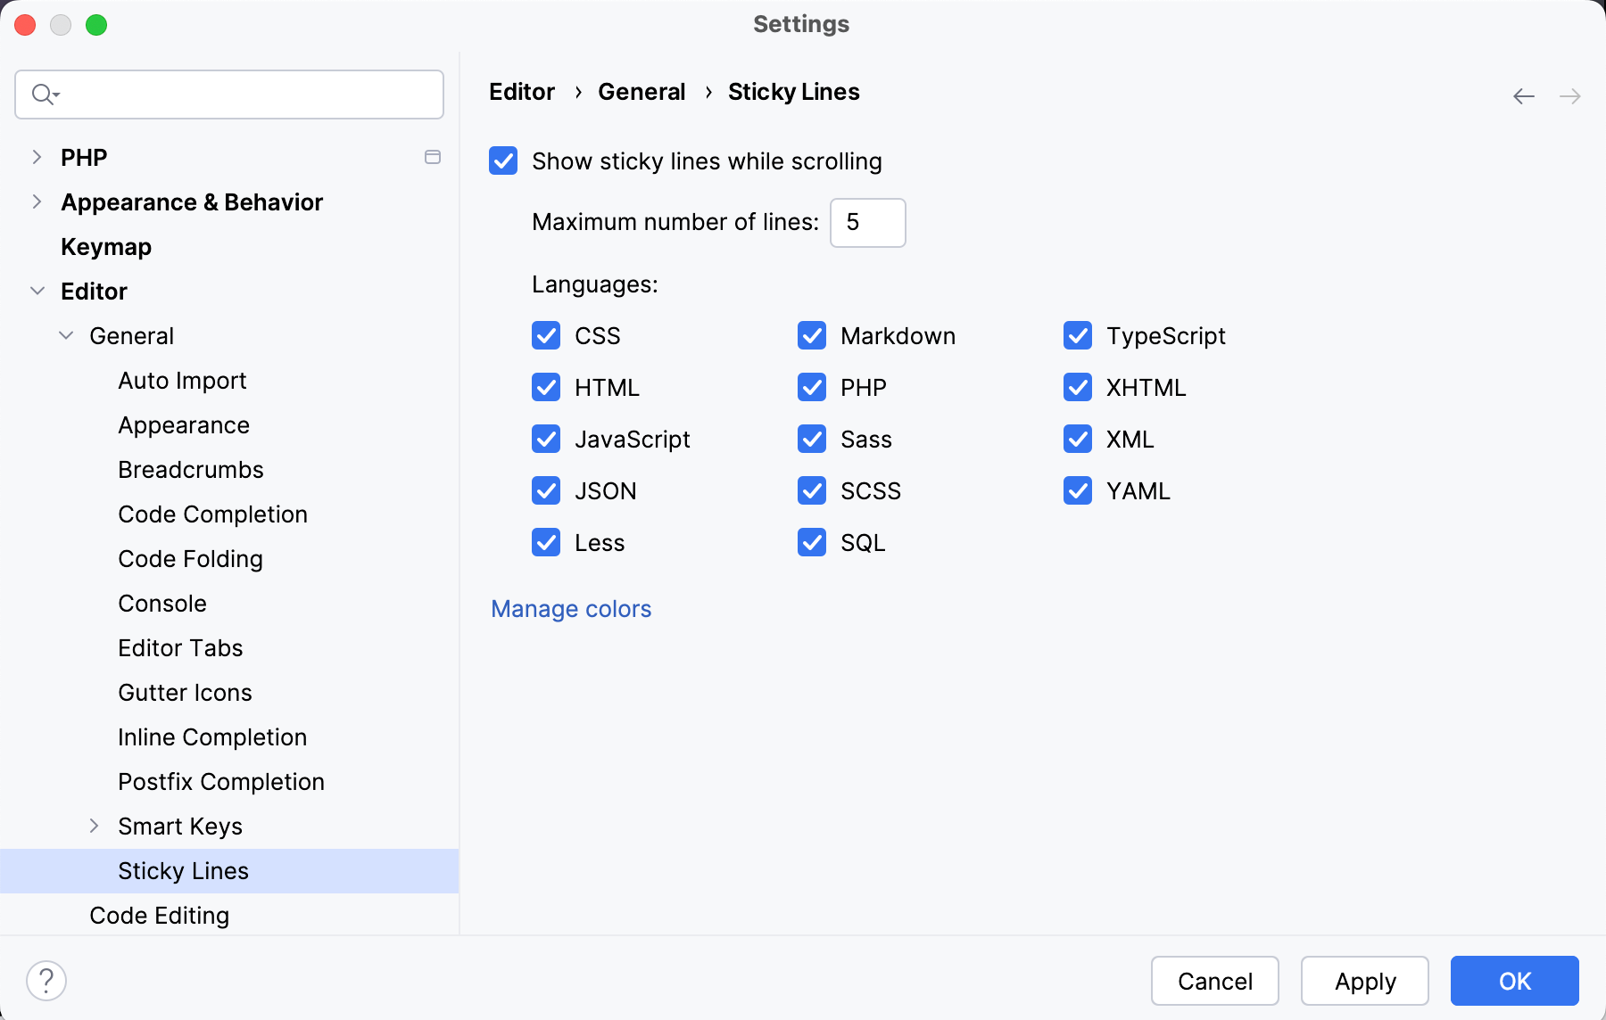Toggle the SQL checkbox off

coord(812,542)
